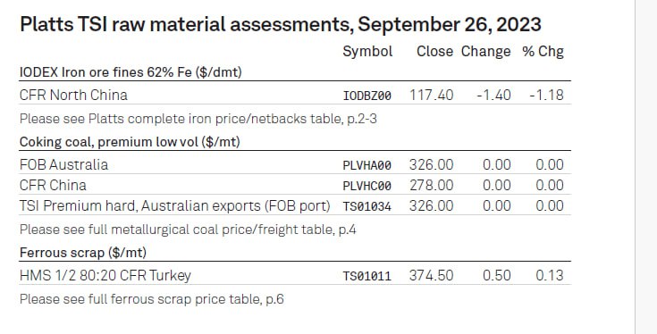Viewport: 657px width, 334px height.
Task: Click the Close column header
Action: click(x=434, y=52)
